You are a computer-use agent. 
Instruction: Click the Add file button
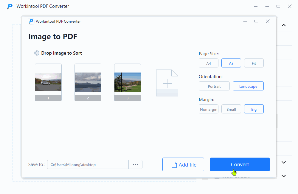(183, 164)
